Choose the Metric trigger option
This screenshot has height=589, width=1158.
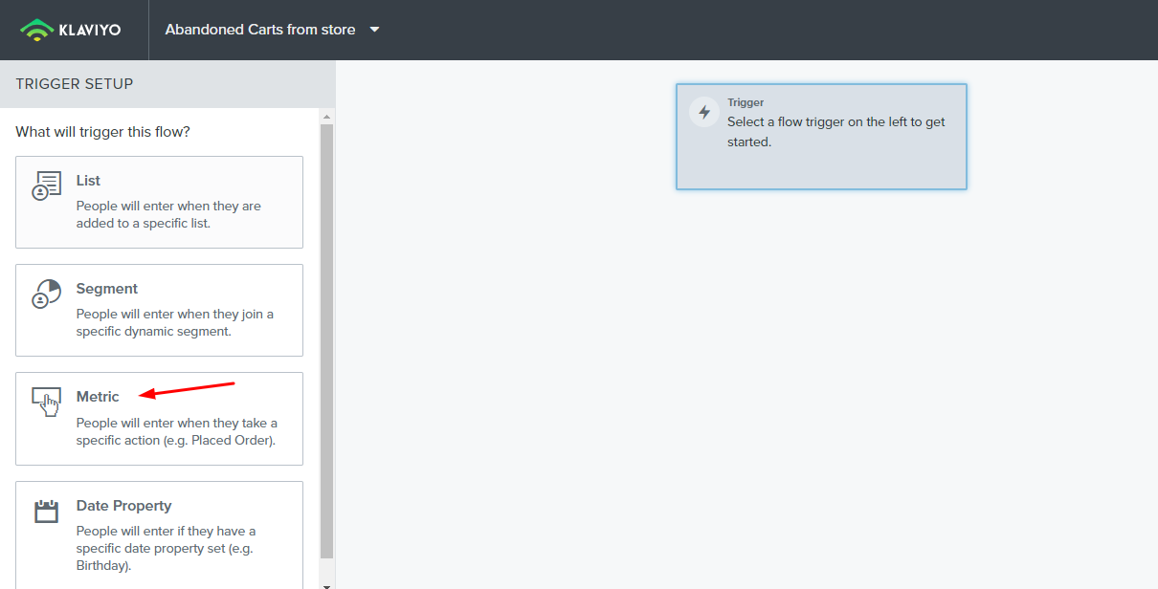(x=159, y=419)
